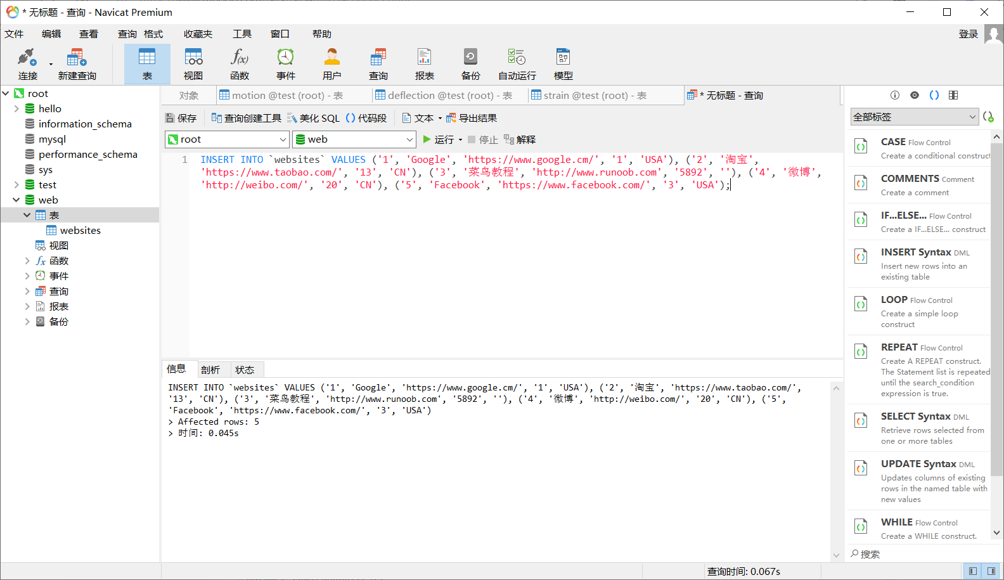Open the 文本 text dropdown arrow
1004x580 pixels.
click(440, 119)
